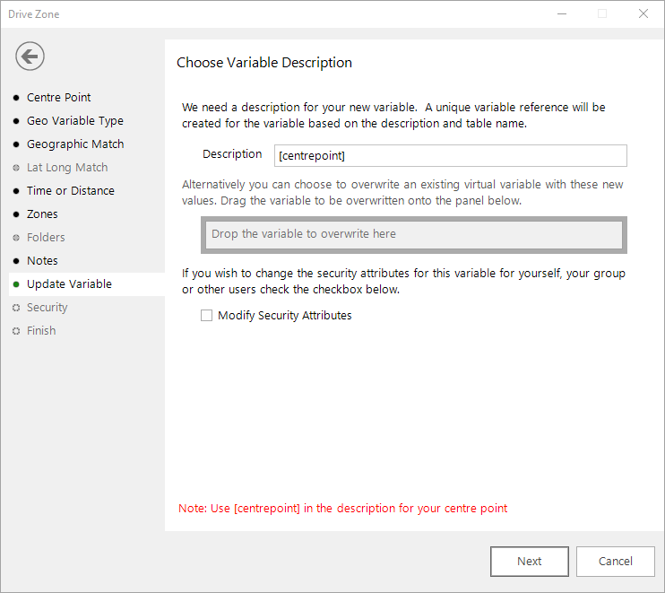This screenshot has height=593, width=665.
Task: Enable the Modify Security Attributes checkbox
Action: [x=206, y=316]
